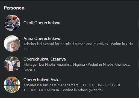
Task: Open Oberechukwu Ezeanya's profile photo
Action: pyautogui.click(x=12, y=64)
